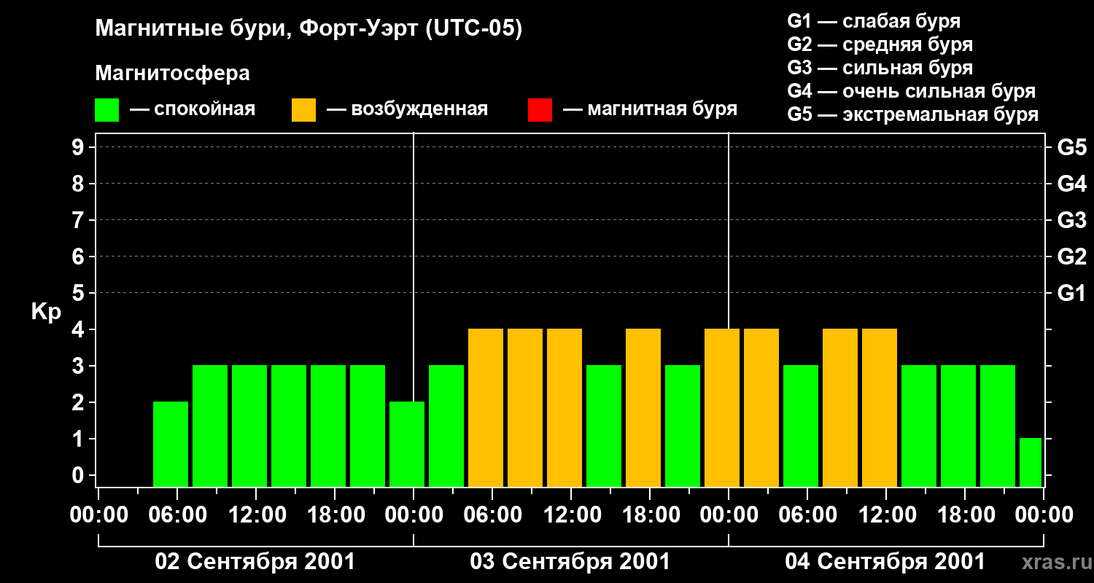This screenshot has width=1094, height=583.
Task: Click the '18:00' time label under 03 September
Action: [x=650, y=515]
